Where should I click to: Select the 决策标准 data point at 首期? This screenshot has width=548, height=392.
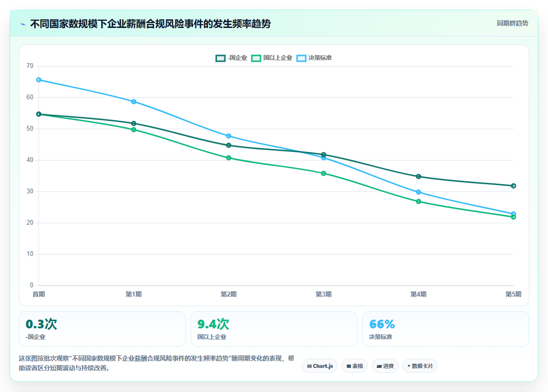pyautogui.click(x=39, y=80)
